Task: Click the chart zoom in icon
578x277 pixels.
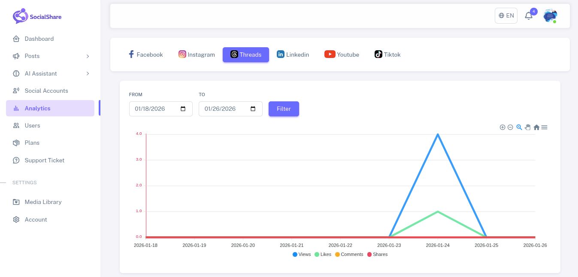Action: (x=502, y=128)
